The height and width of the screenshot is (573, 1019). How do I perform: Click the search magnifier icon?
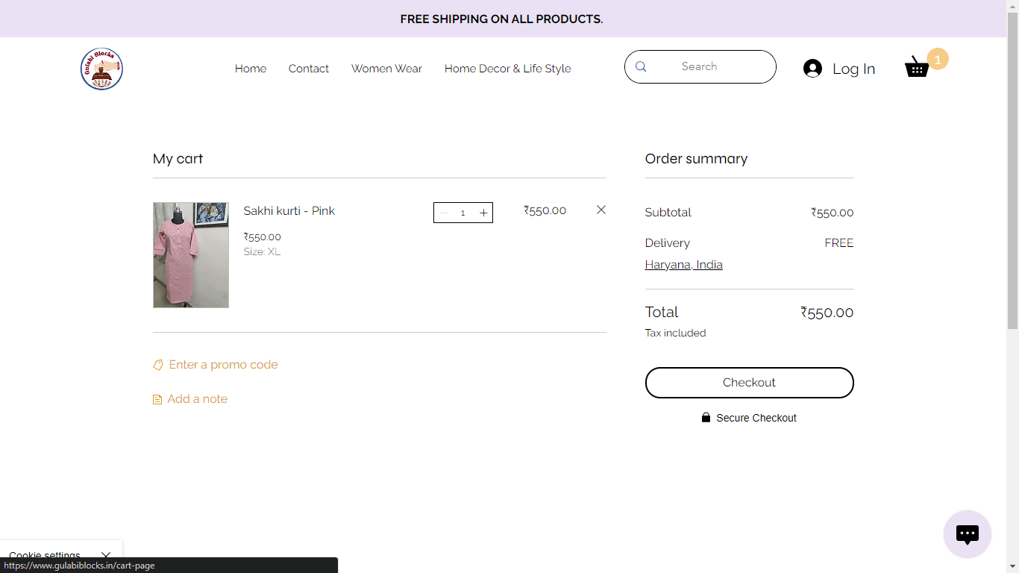(641, 66)
